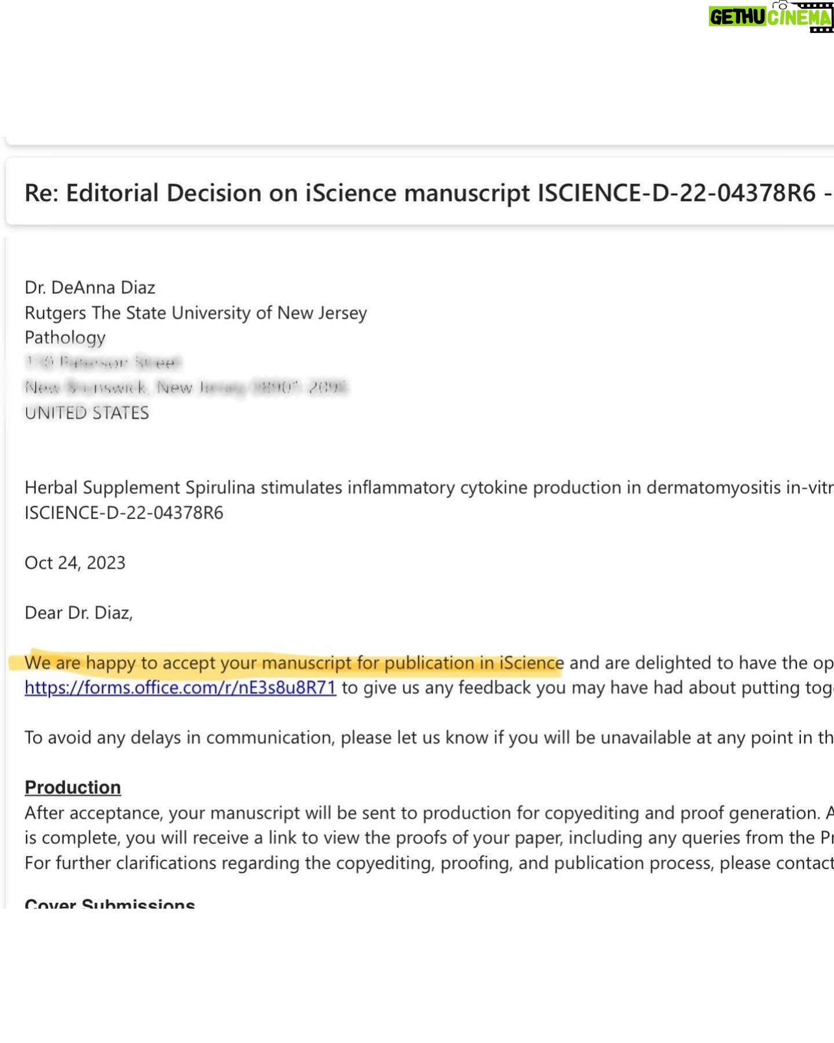Click the yellow highlighted acceptance sentence
The width and height of the screenshot is (834, 1043).
(x=294, y=663)
